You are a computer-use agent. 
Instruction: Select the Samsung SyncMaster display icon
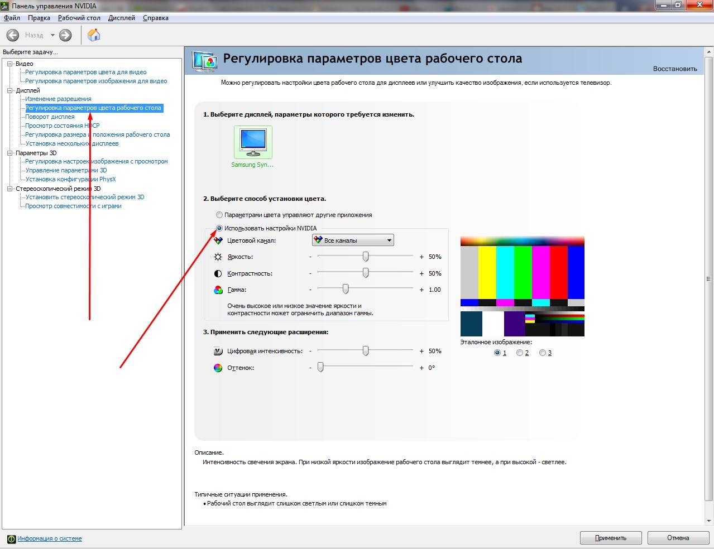[253, 142]
